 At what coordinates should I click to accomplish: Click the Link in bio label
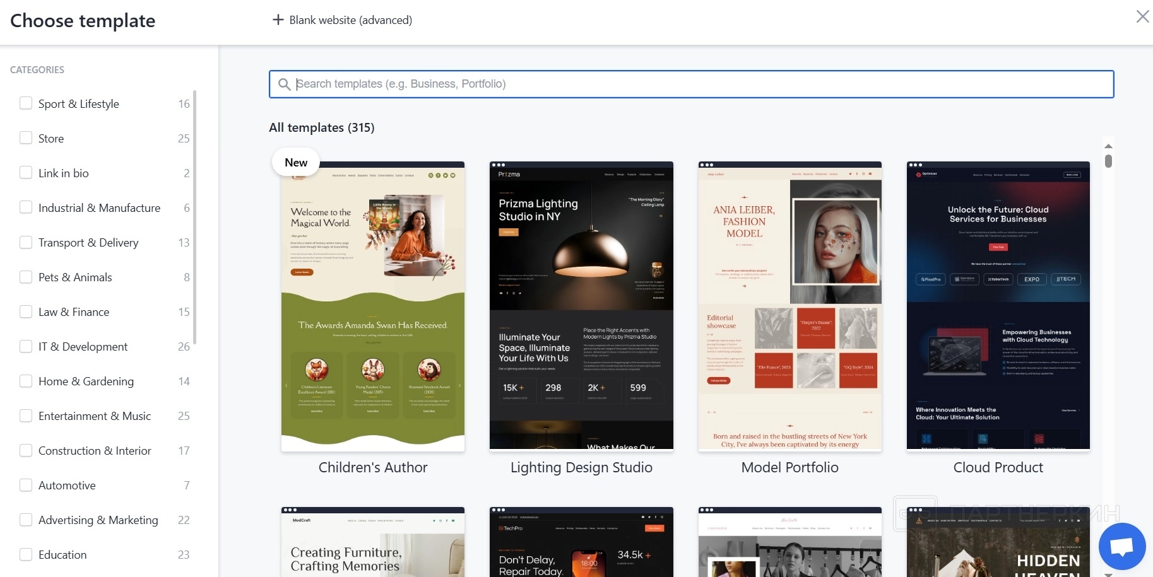click(x=64, y=173)
